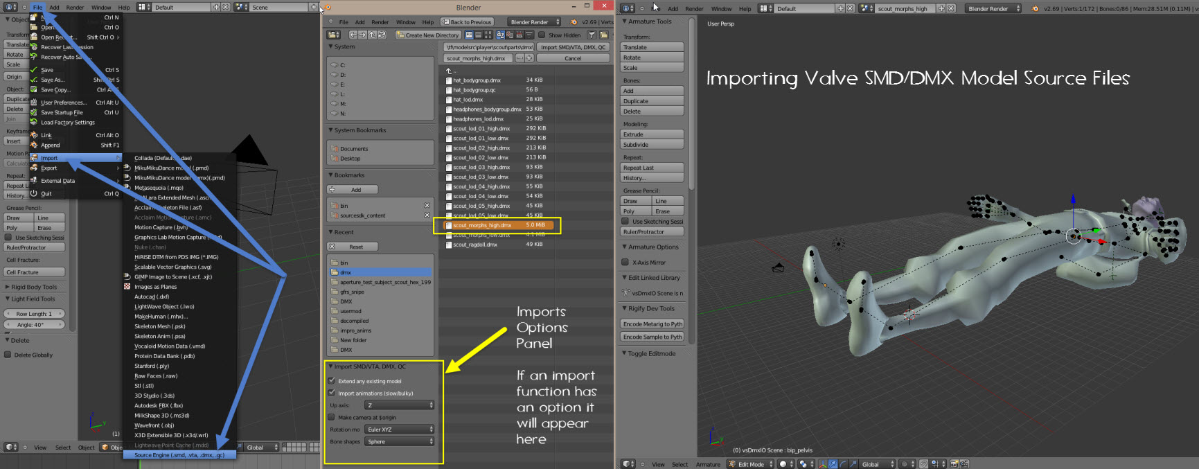Click Create New Directory button
The height and width of the screenshot is (469, 1199).
(x=427, y=35)
